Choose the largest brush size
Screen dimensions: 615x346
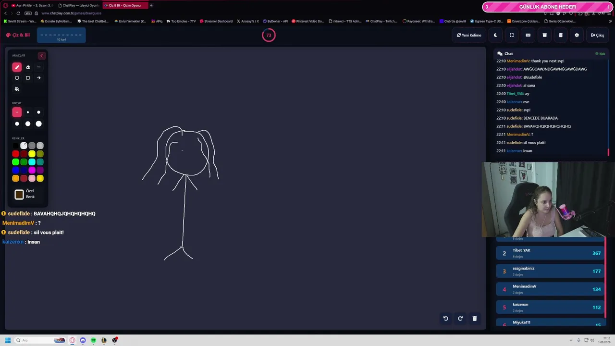click(x=39, y=124)
